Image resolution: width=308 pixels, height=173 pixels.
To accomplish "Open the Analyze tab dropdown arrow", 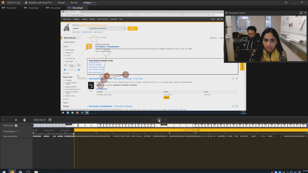I will coord(95,3).
